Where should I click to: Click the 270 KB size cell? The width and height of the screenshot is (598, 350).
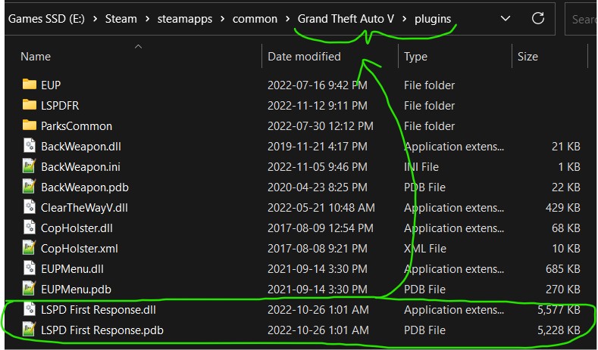pos(563,290)
